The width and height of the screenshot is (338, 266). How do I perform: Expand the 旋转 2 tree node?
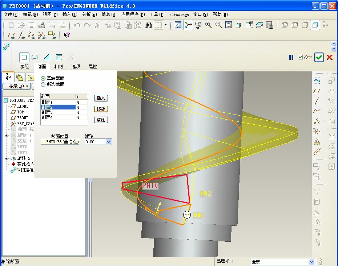point(6,158)
